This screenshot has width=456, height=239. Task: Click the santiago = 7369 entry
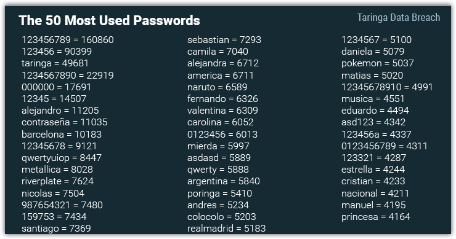[56, 229]
